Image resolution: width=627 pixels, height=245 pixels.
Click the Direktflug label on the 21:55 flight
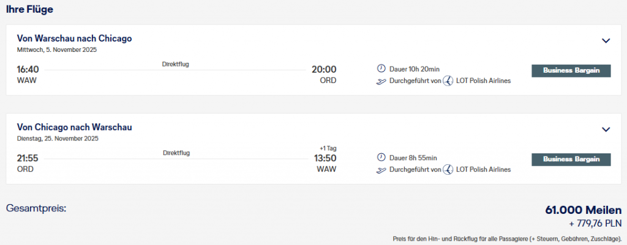tap(176, 153)
